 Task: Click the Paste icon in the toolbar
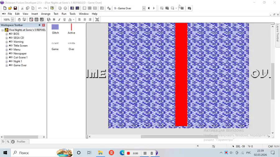33,8
